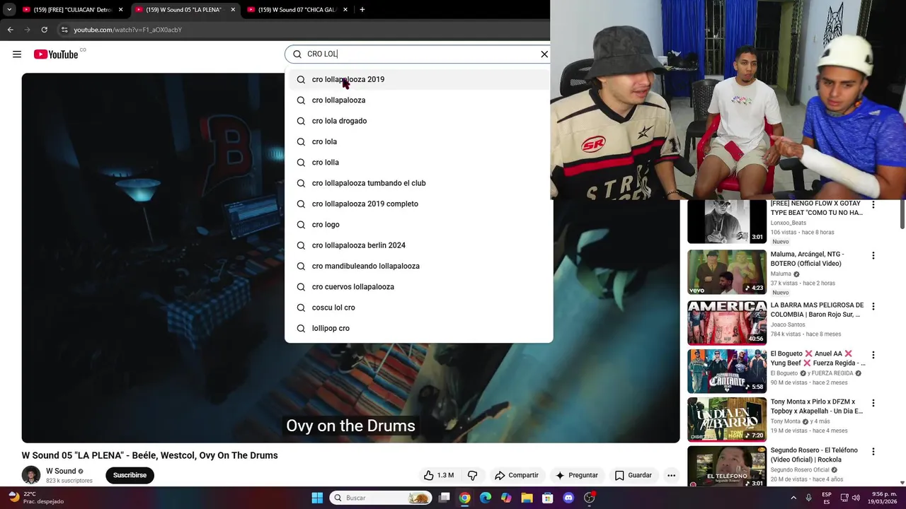The width and height of the screenshot is (906, 509).
Task: Open Google Chrome on the taskbar
Action: 464,498
